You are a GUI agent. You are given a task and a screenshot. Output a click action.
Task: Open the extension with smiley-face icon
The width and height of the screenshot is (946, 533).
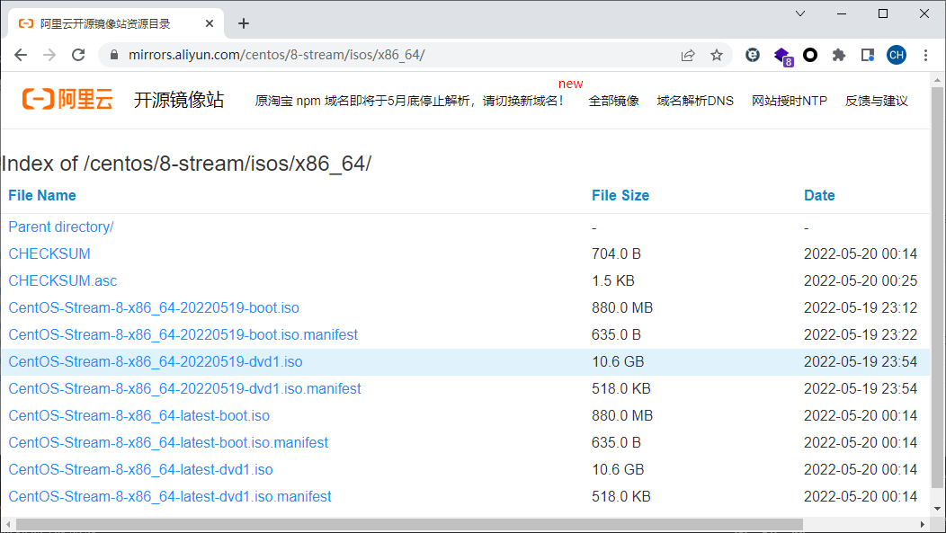[753, 55]
